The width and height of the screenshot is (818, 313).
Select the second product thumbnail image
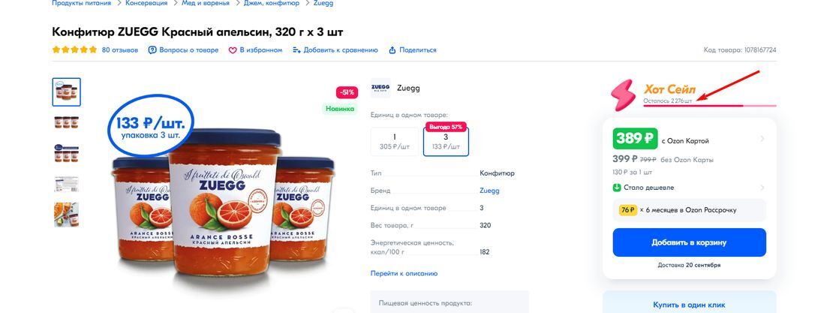tap(66, 122)
